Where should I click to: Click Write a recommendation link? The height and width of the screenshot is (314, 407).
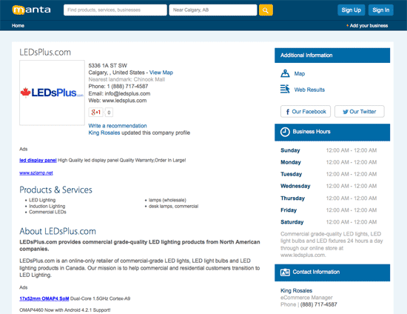118,126
